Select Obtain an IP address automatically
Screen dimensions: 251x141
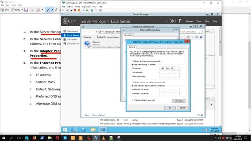133,61
